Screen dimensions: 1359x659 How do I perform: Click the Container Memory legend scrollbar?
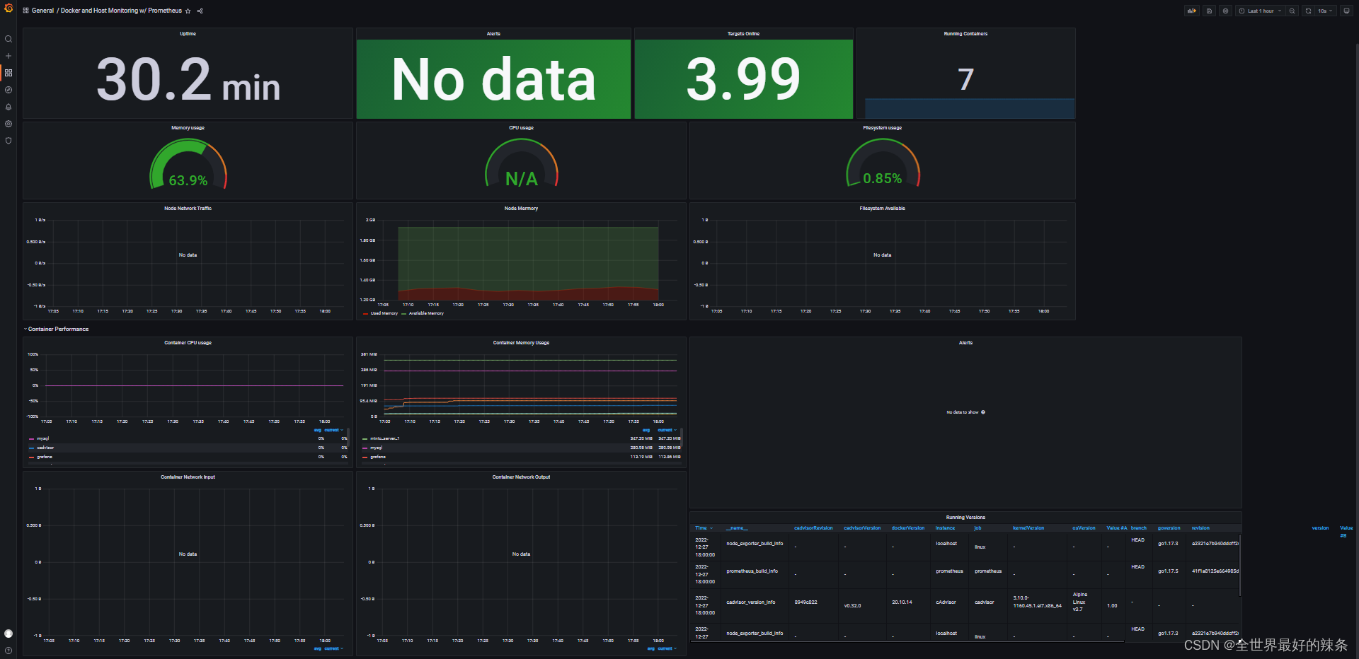[682, 437]
